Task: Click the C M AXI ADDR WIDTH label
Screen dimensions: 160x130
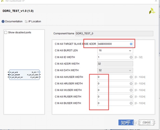Action: 67,64
